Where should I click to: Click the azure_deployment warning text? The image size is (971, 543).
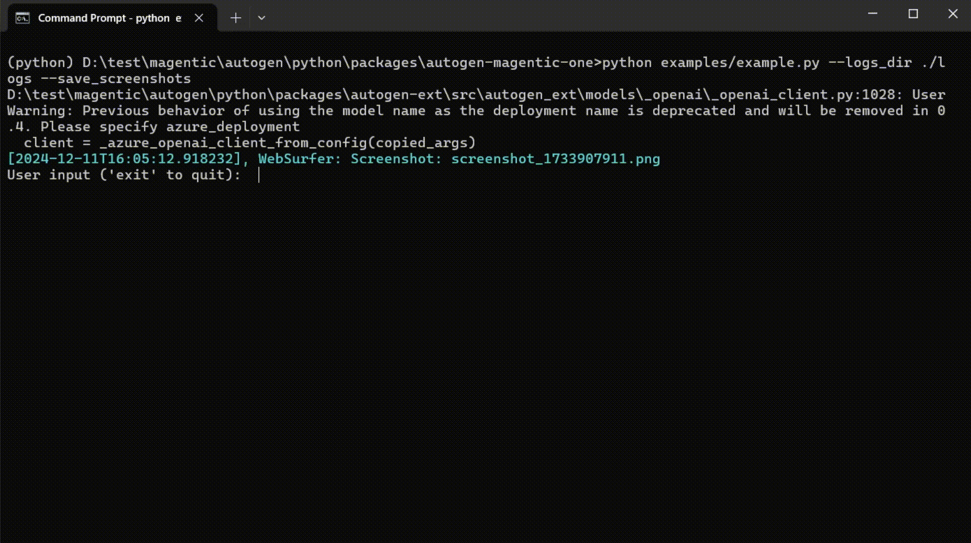[x=232, y=127]
